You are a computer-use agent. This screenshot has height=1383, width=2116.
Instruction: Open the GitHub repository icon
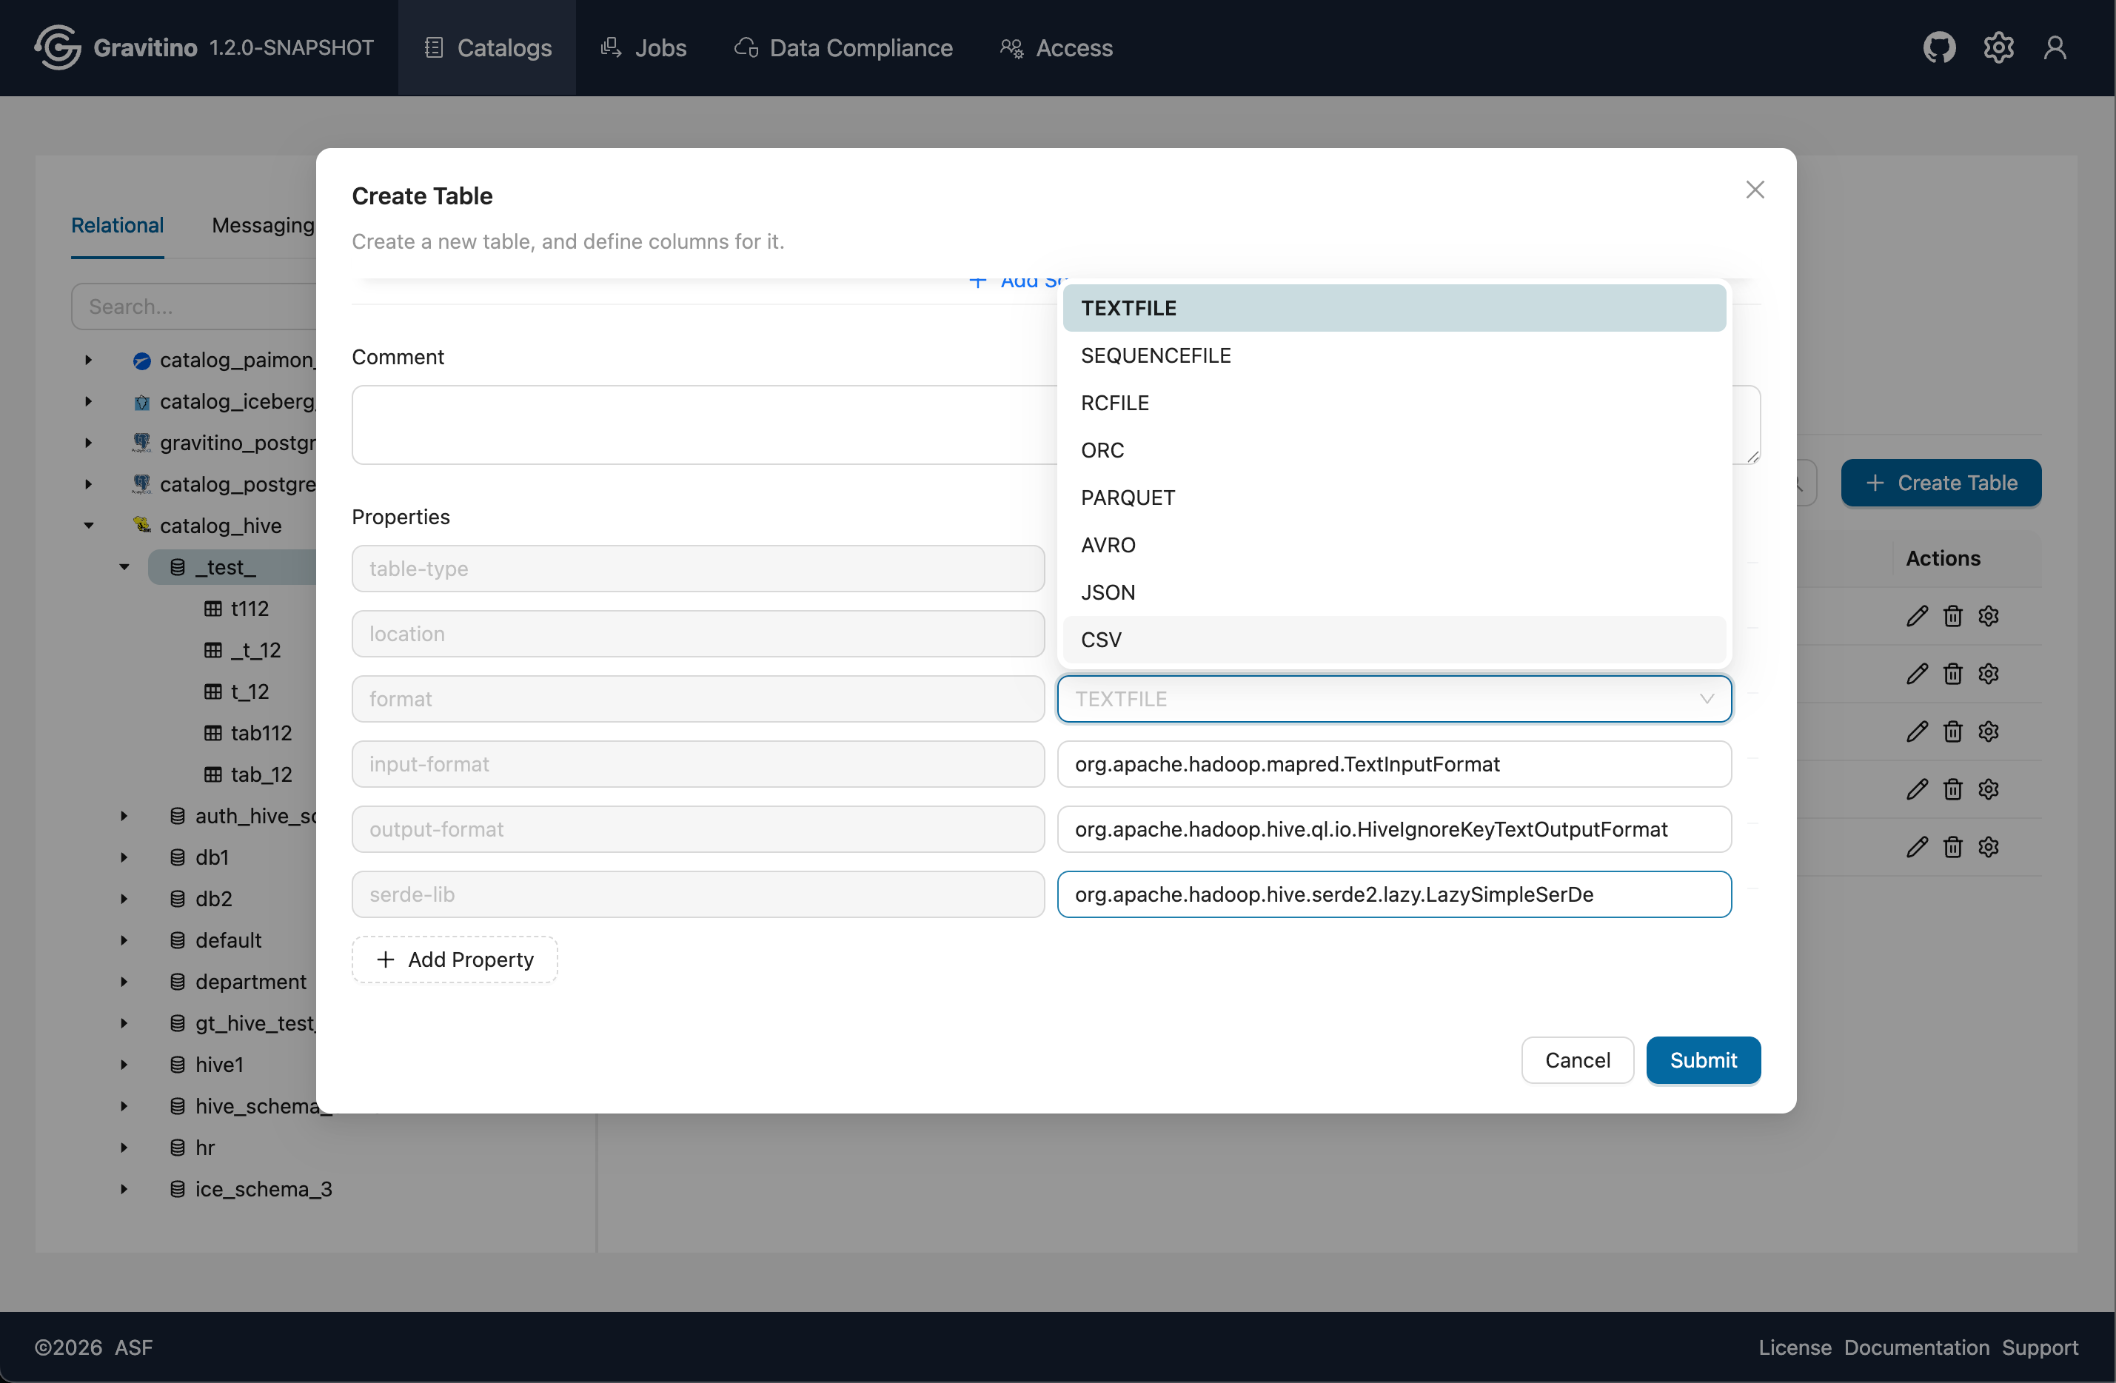(1939, 47)
